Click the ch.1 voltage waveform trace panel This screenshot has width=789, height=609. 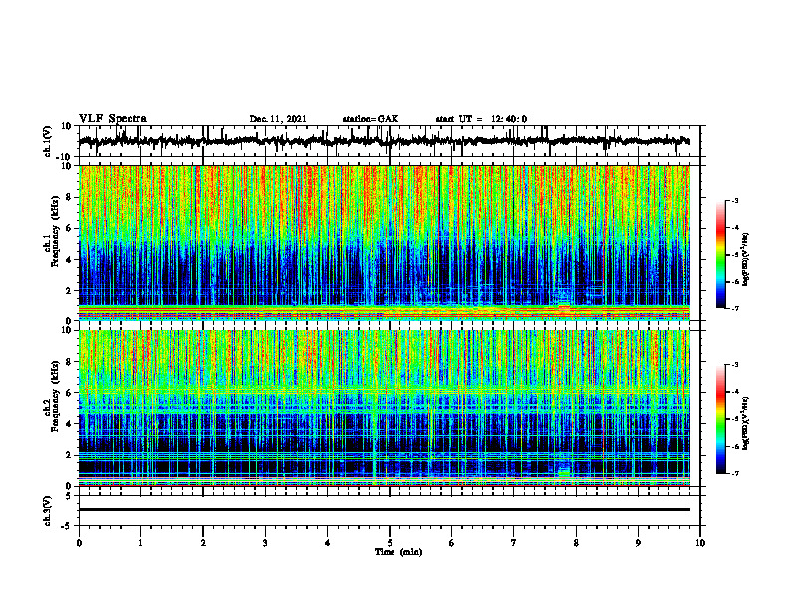click(389, 141)
